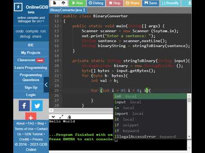205x153 pixels.
Task: Click the OnlineGDB lightning logo
Action: 18,7
